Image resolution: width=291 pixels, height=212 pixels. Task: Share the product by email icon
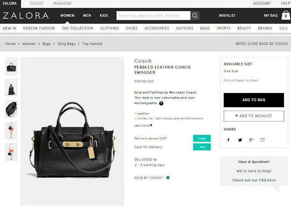263,140
